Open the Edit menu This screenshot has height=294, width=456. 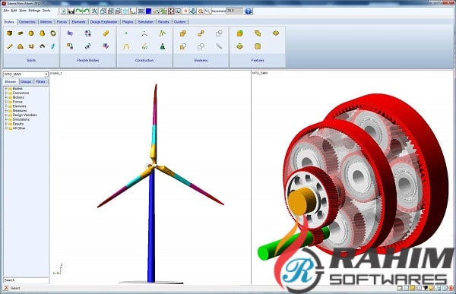click(x=14, y=11)
